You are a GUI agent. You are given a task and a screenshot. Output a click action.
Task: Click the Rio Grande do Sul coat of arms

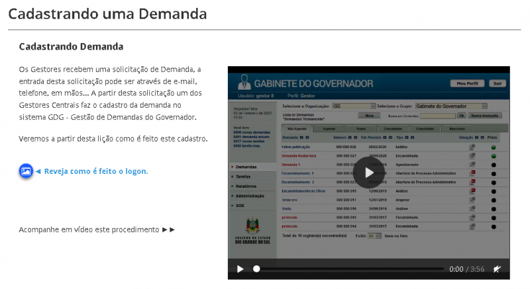252,226
